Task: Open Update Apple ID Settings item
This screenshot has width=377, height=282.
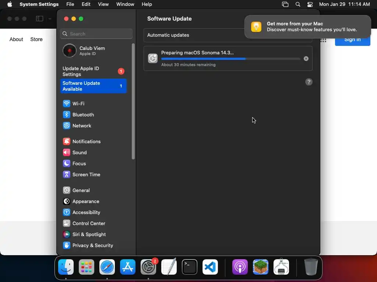Action: pyautogui.click(x=93, y=72)
